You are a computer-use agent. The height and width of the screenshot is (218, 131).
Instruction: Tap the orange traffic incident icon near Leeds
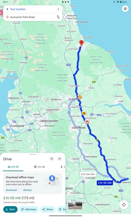pyautogui.click(x=80, y=97)
